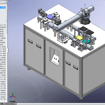Select the c<1> (D tree item
This screenshot has height=105, width=105.
3,77
